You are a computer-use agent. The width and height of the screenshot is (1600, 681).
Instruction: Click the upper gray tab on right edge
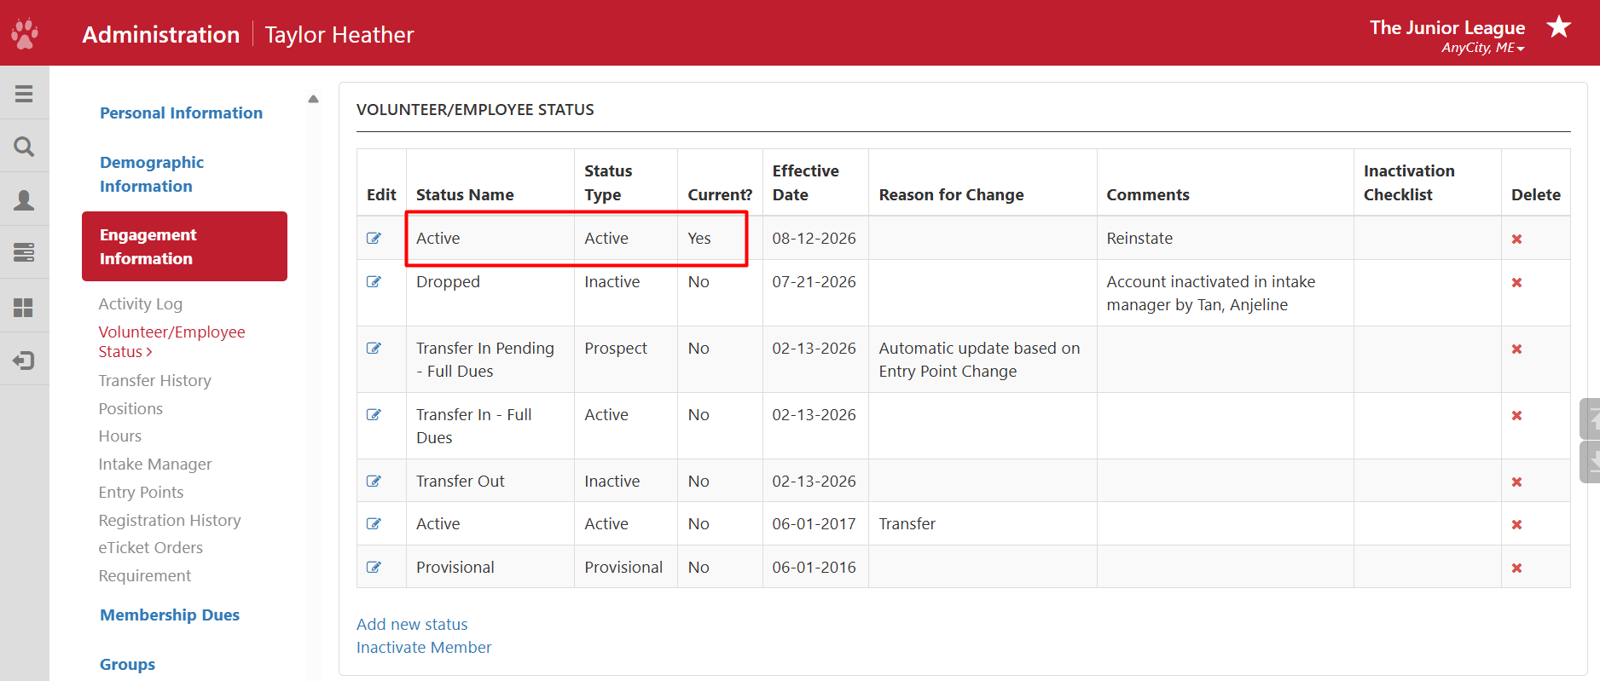click(x=1590, y=418)
